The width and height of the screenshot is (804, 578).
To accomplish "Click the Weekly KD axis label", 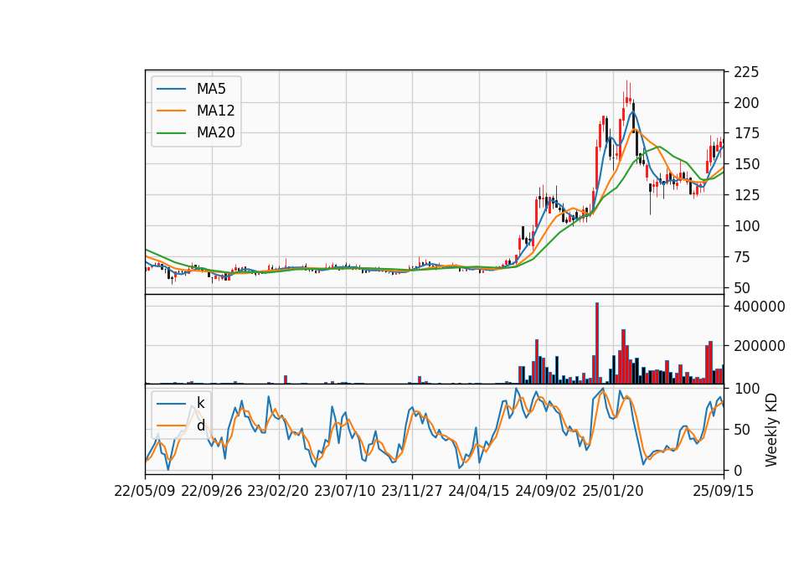I will (771, 430).
